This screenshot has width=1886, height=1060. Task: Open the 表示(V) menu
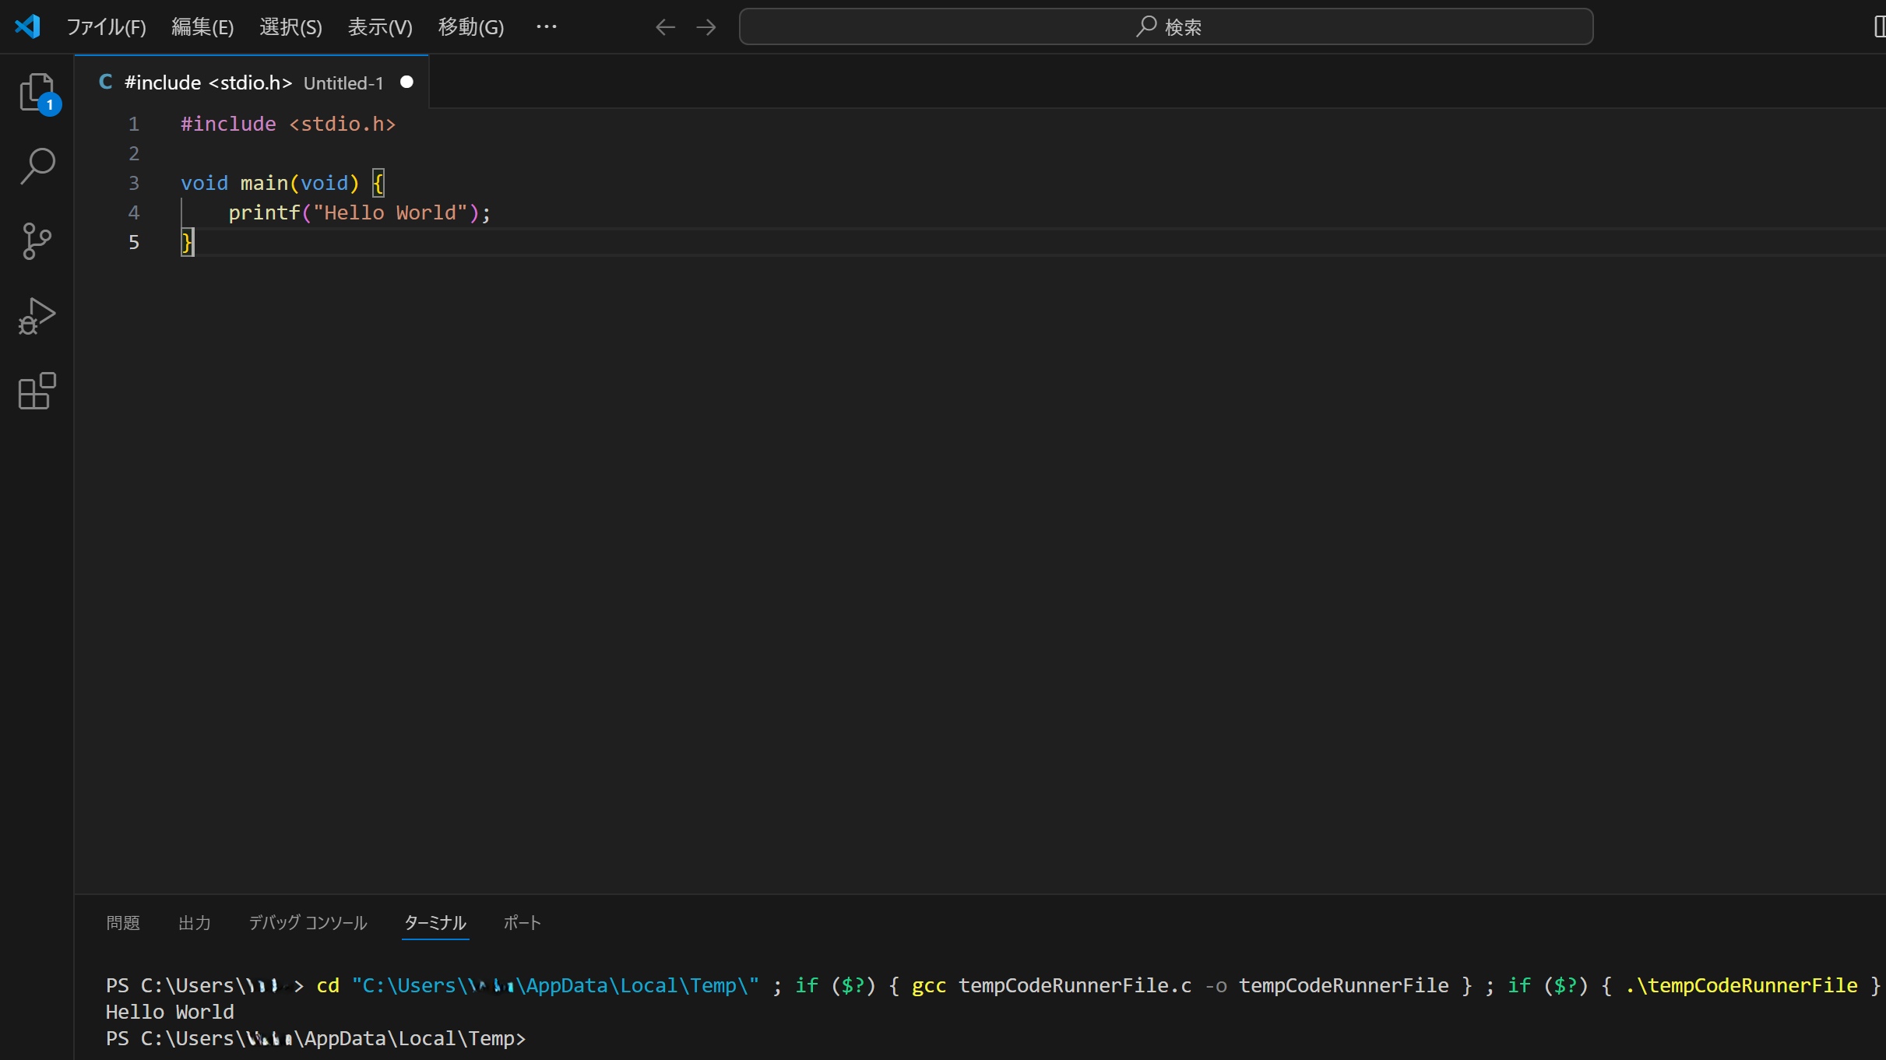(380, 27)
